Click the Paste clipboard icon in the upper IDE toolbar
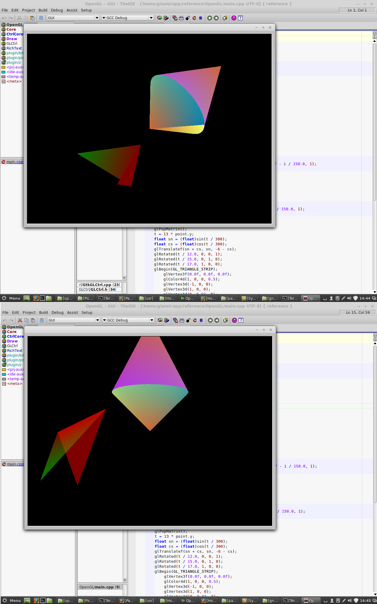 [x=32, y=18]
